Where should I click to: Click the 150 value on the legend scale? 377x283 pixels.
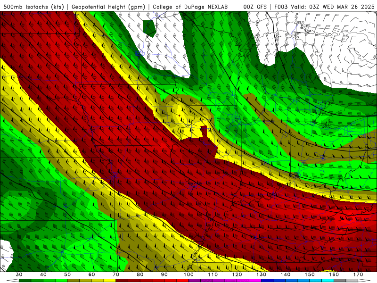(x=310, y=275)
